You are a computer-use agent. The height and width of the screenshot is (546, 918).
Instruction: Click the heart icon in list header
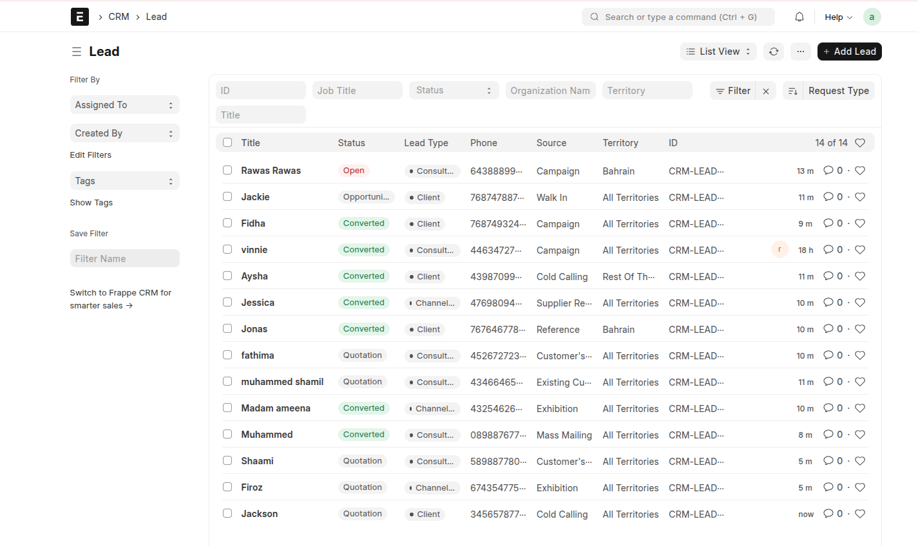pos(860,143)
